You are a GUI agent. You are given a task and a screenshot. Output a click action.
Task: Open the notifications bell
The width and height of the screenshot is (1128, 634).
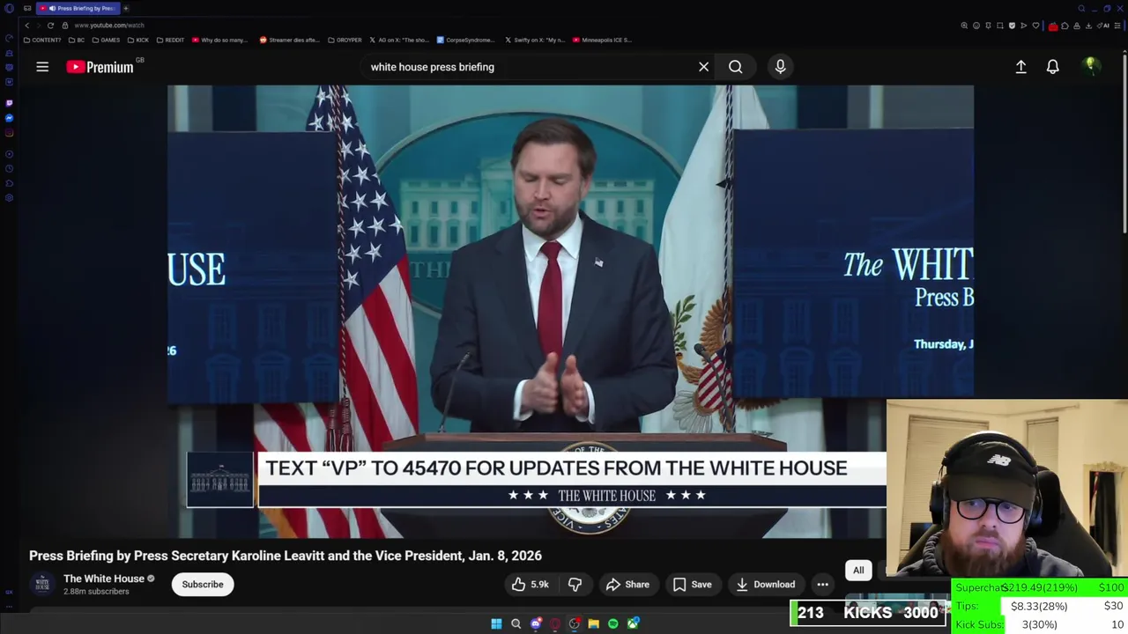coord(1052,67)
